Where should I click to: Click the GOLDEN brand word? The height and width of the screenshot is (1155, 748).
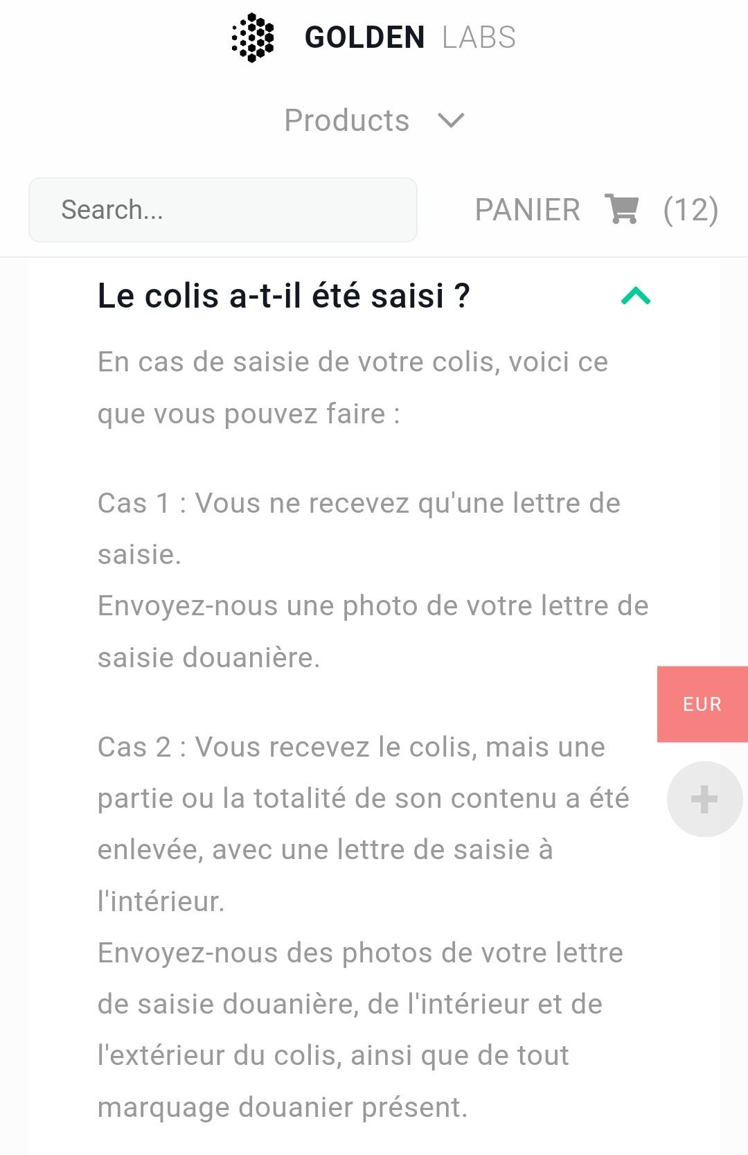tap(364, 37)
